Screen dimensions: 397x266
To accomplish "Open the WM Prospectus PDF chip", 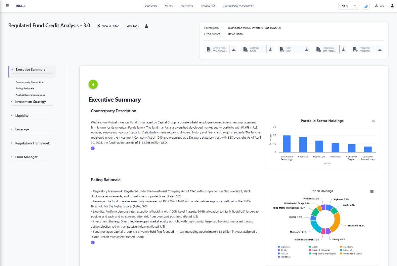I will pyautogui.click(x=327, y=49).
